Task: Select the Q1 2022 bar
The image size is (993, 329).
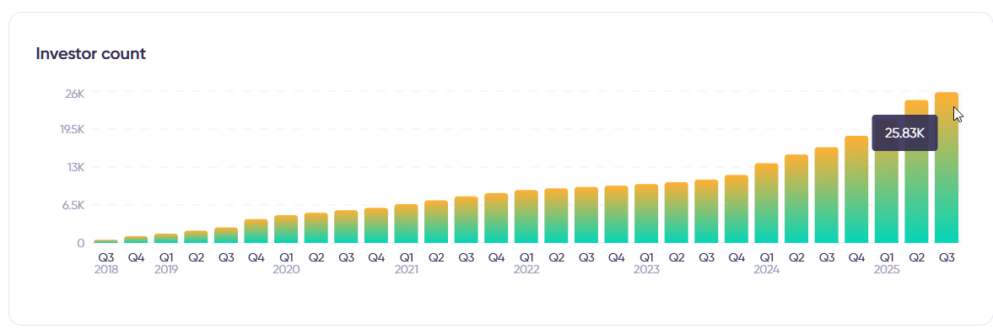Action: pyautogui.click(x=526, y=216)
